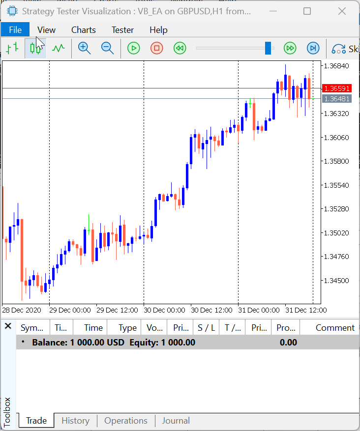360x431 pixels.
Task: Click the 31 Dec 00:00 time label
Action: tap(259, 310)
